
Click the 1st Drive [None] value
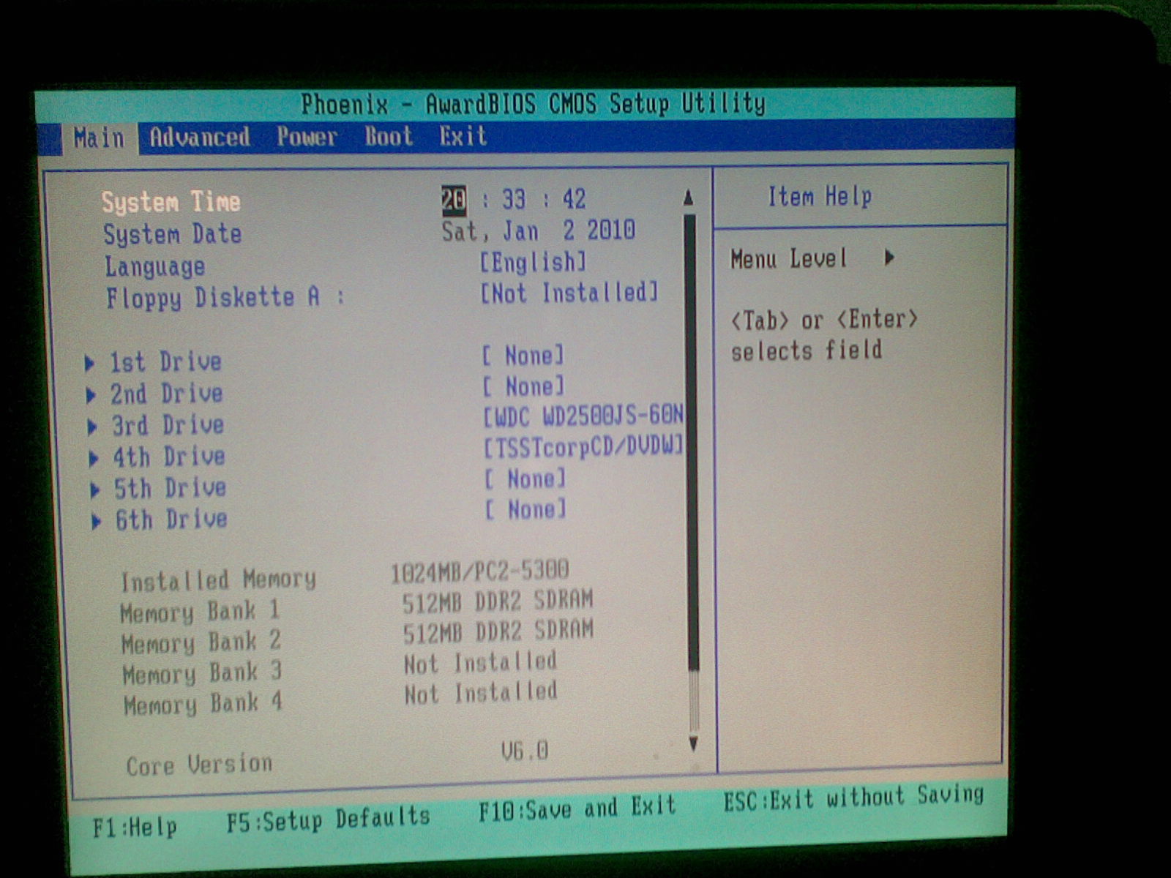coord(523,356)
